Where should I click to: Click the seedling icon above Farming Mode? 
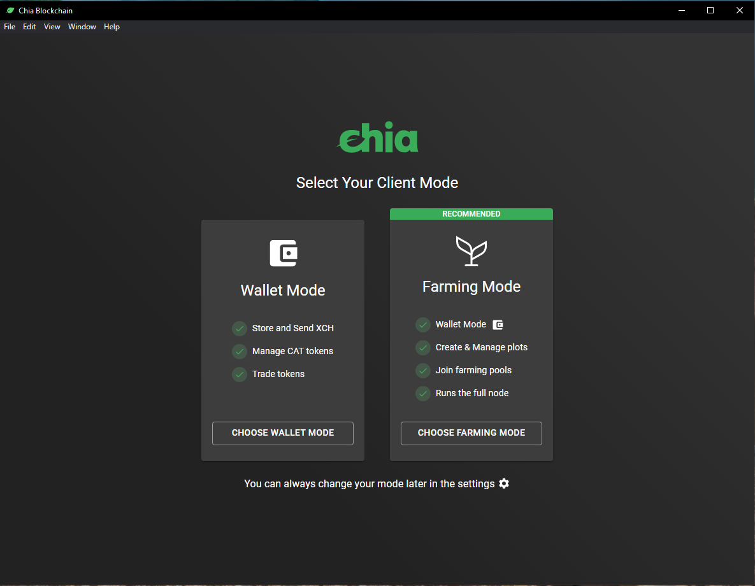coord(471,251)
